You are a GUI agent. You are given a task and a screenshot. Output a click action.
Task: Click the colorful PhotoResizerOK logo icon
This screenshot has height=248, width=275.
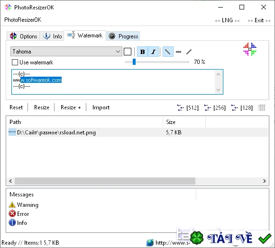pos(250,49)
